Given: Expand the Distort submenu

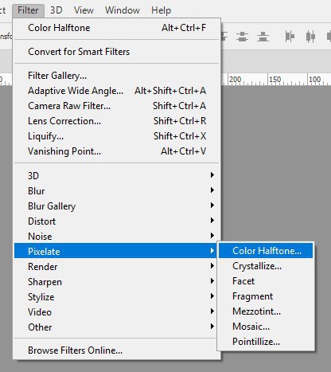Looking at the screenshot, I should pos(117,221).
